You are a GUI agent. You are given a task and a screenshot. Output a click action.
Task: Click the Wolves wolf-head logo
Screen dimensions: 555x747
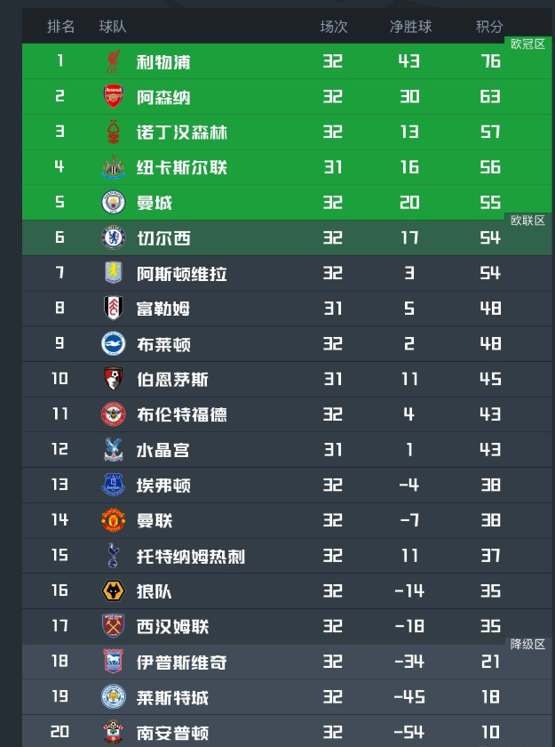113,590
